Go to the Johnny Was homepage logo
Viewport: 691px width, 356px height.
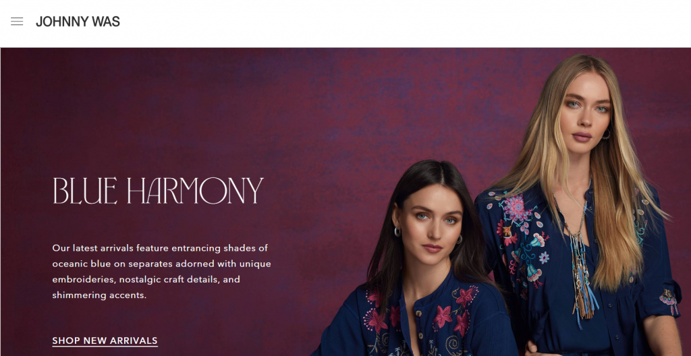coord(78,22)
